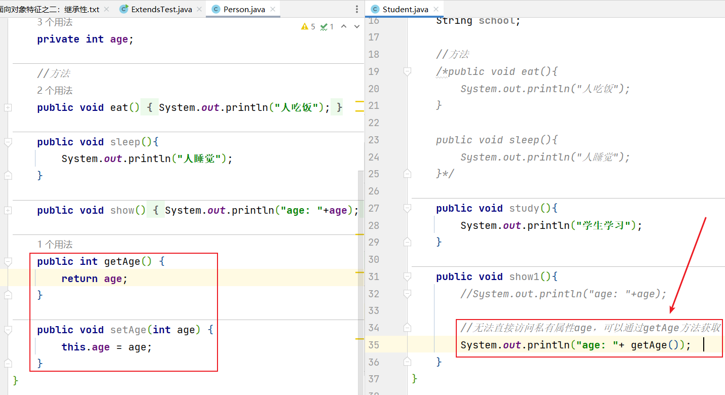The height and width of the screenshot is (395, 725).
Task: Click line number 17 in Student.java gutter
Action: pyautogui.click(x=373, y=37)
